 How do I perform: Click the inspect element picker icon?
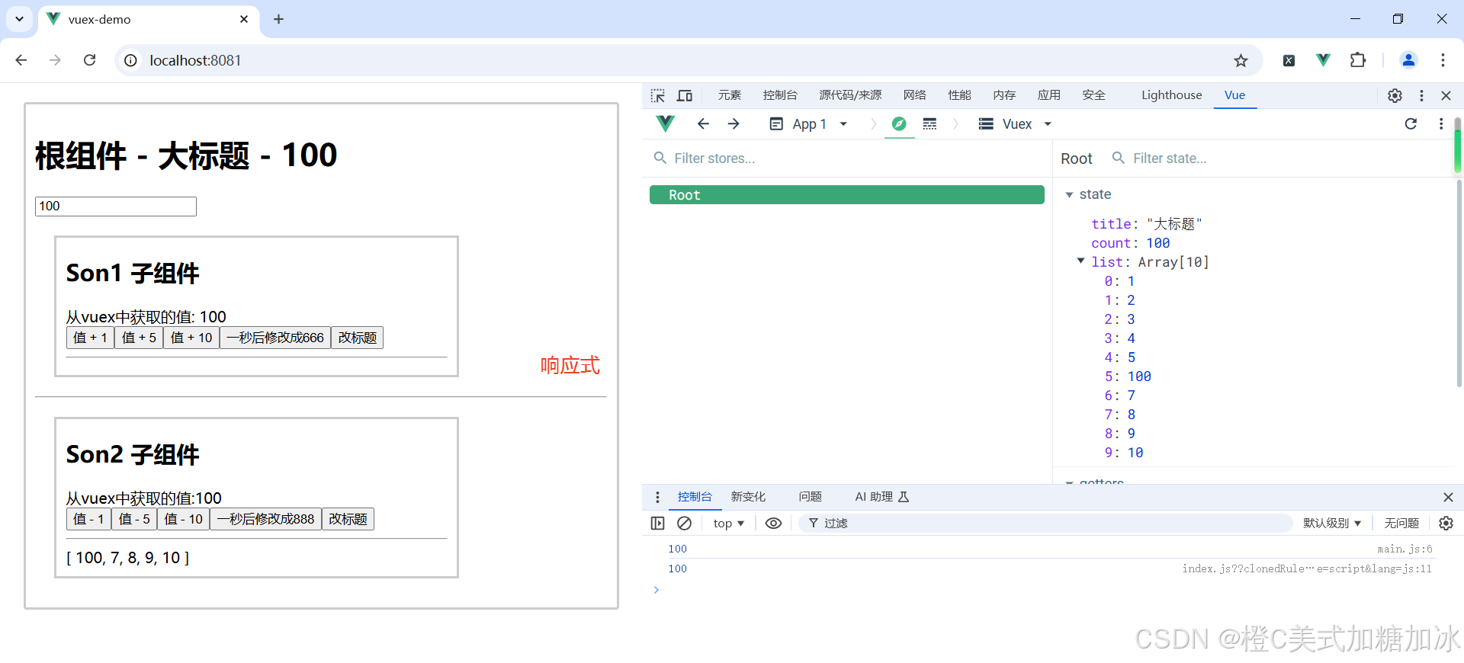click(x=657, y=95)
